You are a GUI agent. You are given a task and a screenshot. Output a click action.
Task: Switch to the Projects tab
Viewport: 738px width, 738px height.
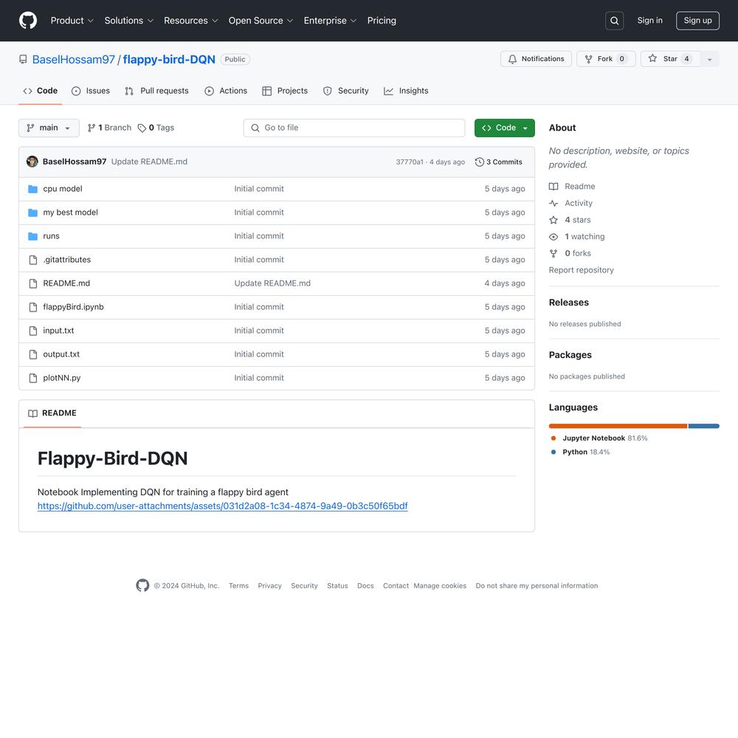click(x=285, y=91)
